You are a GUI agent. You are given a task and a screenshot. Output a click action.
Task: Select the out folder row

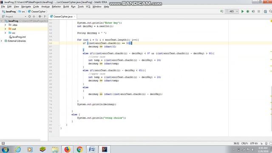[x=24, y=29]
